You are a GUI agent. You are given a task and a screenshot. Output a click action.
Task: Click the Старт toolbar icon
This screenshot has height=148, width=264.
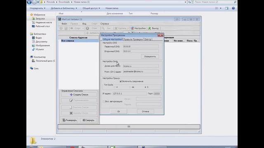click(x=72, y=28)
